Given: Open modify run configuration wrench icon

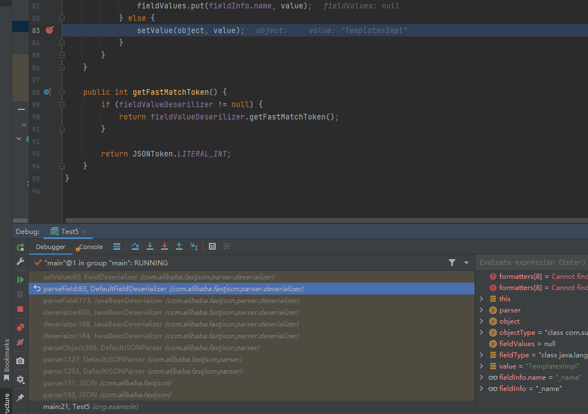Looking at the screenshot, I should click(x=20, y=261).
